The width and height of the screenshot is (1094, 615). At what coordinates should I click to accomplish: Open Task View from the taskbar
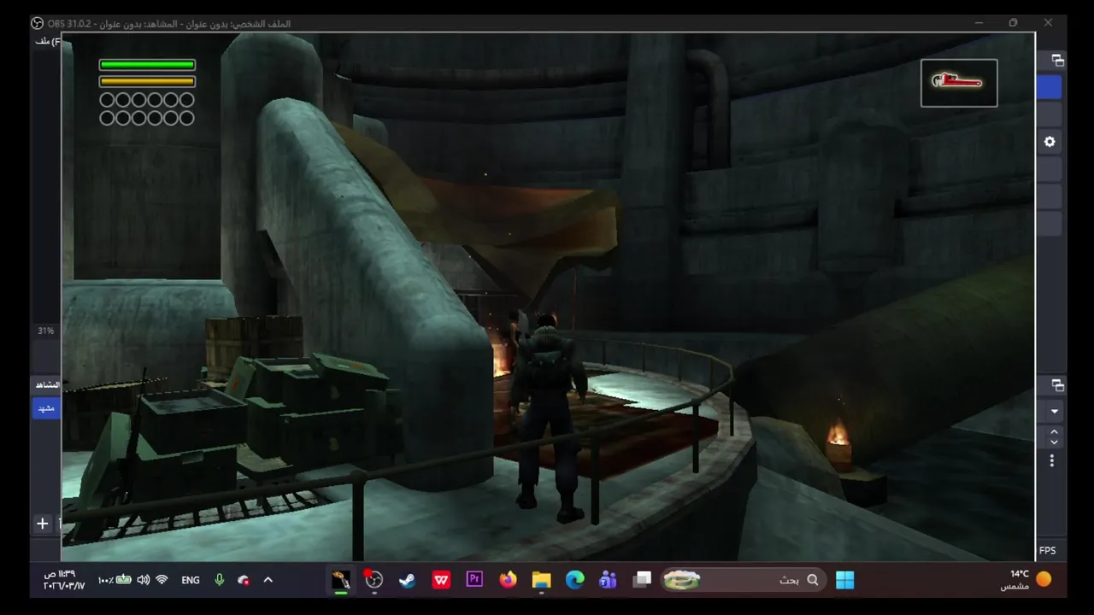[642, 580]
